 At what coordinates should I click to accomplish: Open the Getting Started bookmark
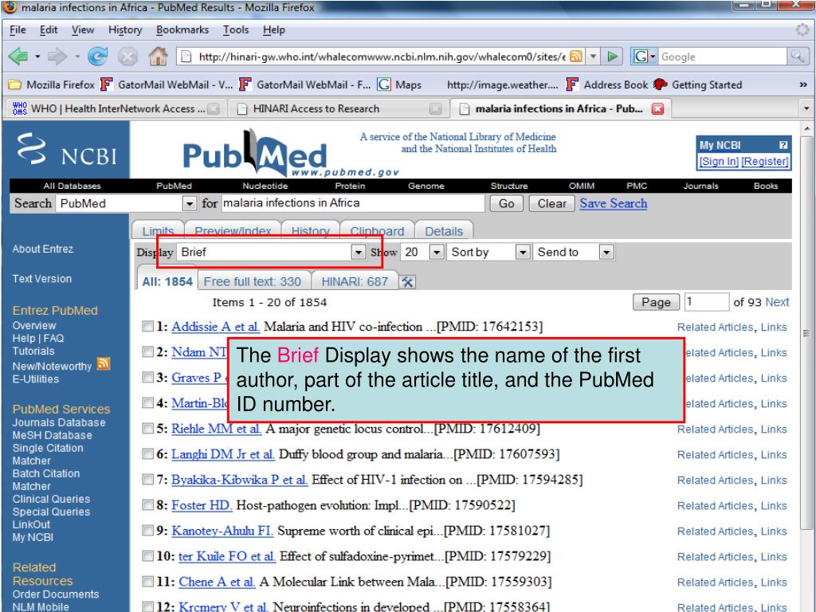coord(697,84)
